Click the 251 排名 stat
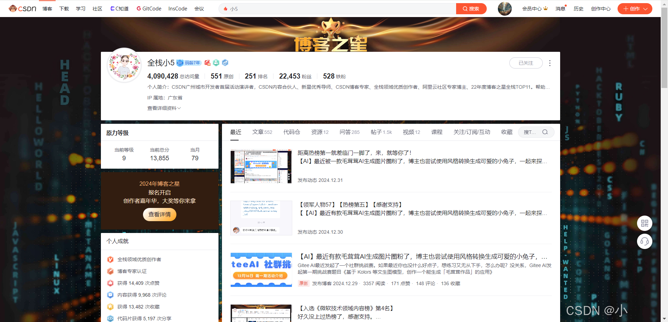Viewport: 668px width, 322px height. (256, 76)
